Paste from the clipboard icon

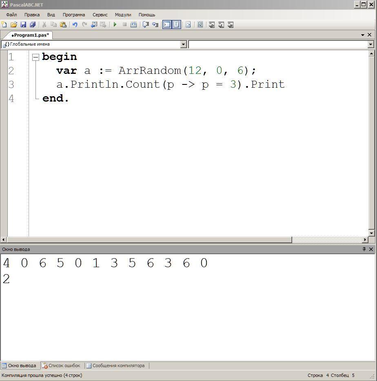point(63,24)
